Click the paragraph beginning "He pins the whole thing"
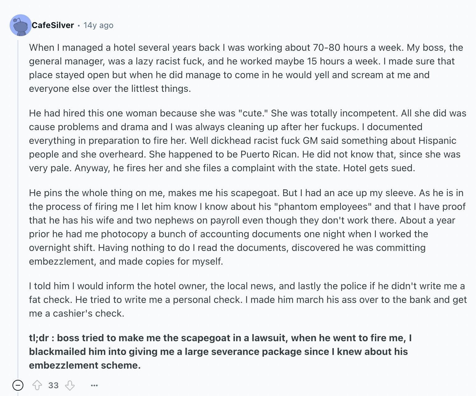The width and height of the screenshot is (476, 396). [247, 227]
